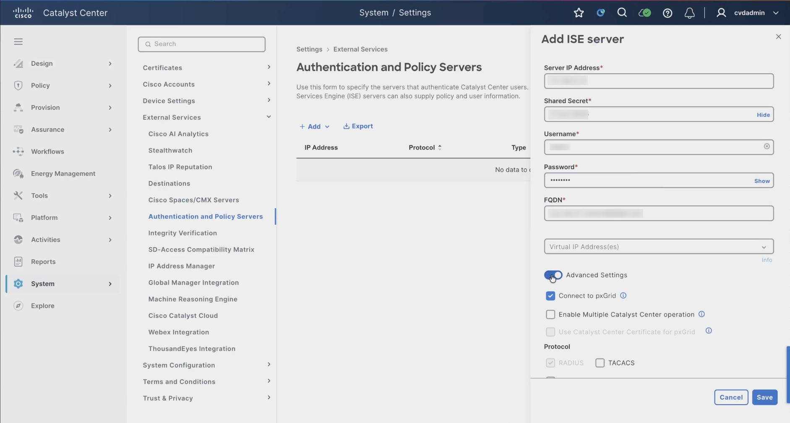The image size is (790, 423).
Task: Save the new ISE server
Action: tap(764, 397)
